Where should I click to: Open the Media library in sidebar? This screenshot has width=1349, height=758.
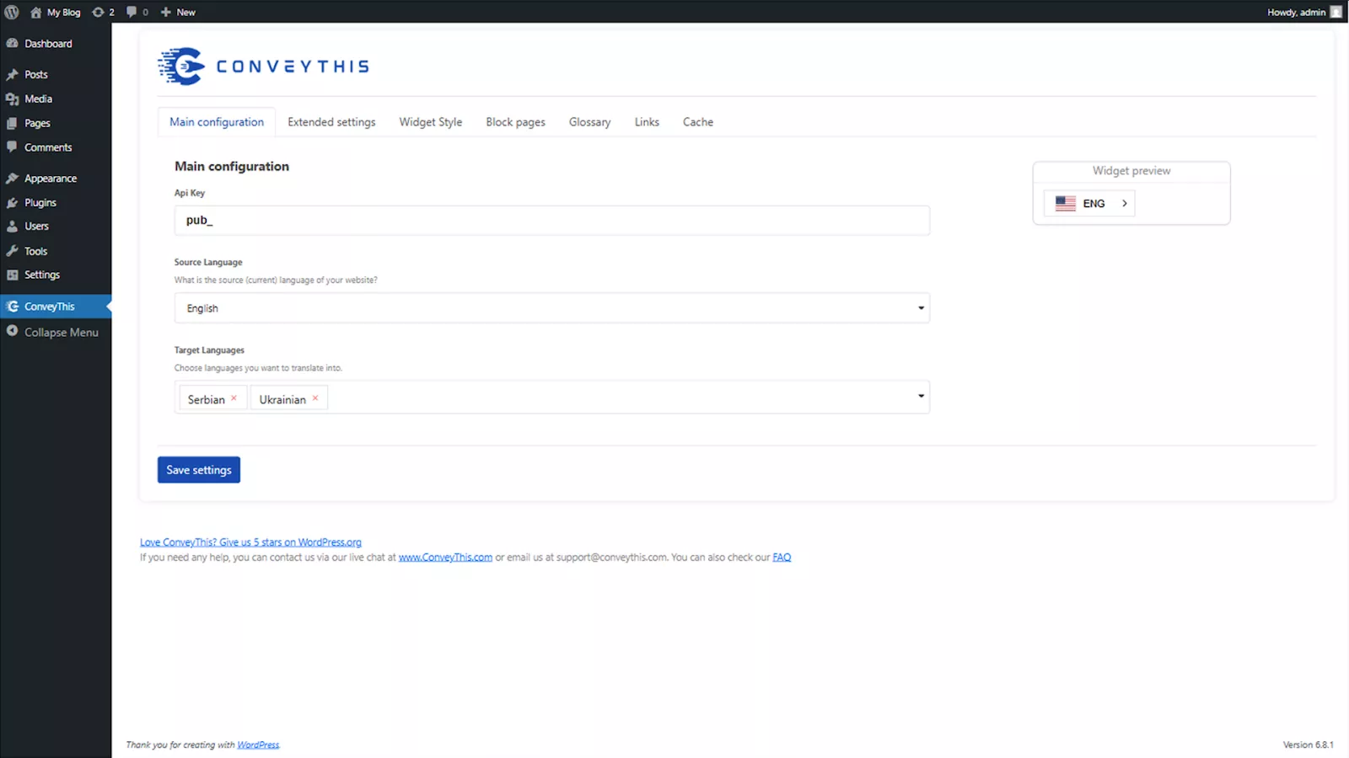(x=38, y=99)
